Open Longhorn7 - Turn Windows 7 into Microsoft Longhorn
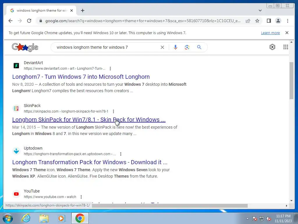298x224 pixels. click(x=81, y=77)
